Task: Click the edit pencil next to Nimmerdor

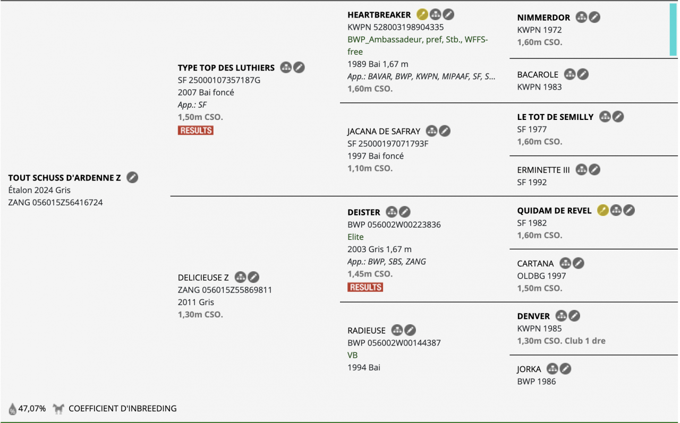Action: pos(594,18)
